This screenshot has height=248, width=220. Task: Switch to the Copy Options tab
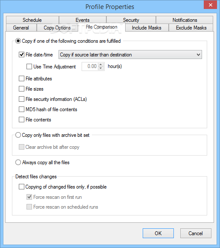point(57,28)
